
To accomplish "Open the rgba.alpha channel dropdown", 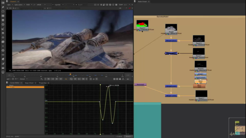I will pos(20,5).
